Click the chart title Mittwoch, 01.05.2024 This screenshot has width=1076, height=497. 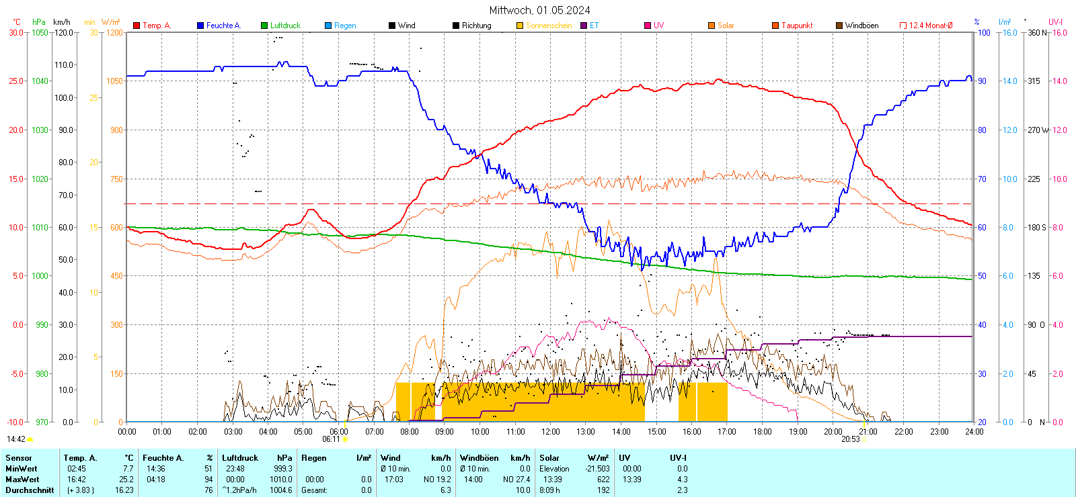539,10
